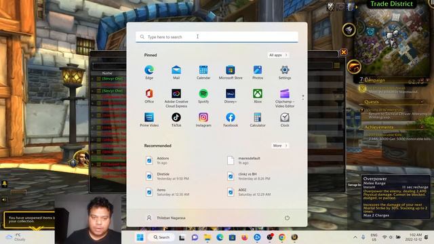Open Settings from the Start menu
The width and height of the screenshot is (434, 244).
click(x=285, y=73)
